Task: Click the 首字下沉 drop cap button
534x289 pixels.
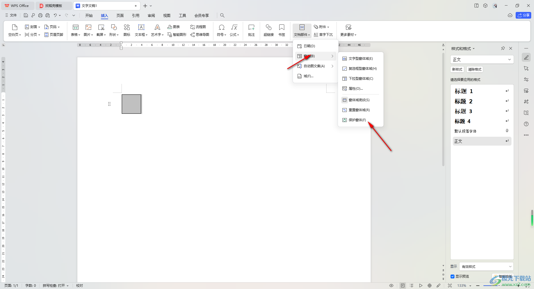Action: pos(323,35)
